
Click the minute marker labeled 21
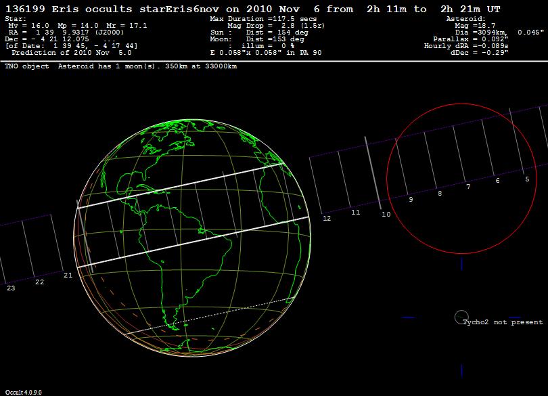68,276
